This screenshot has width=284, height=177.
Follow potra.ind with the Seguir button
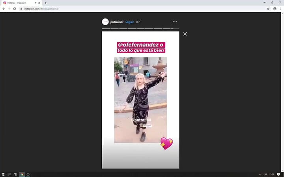(129, 22)
